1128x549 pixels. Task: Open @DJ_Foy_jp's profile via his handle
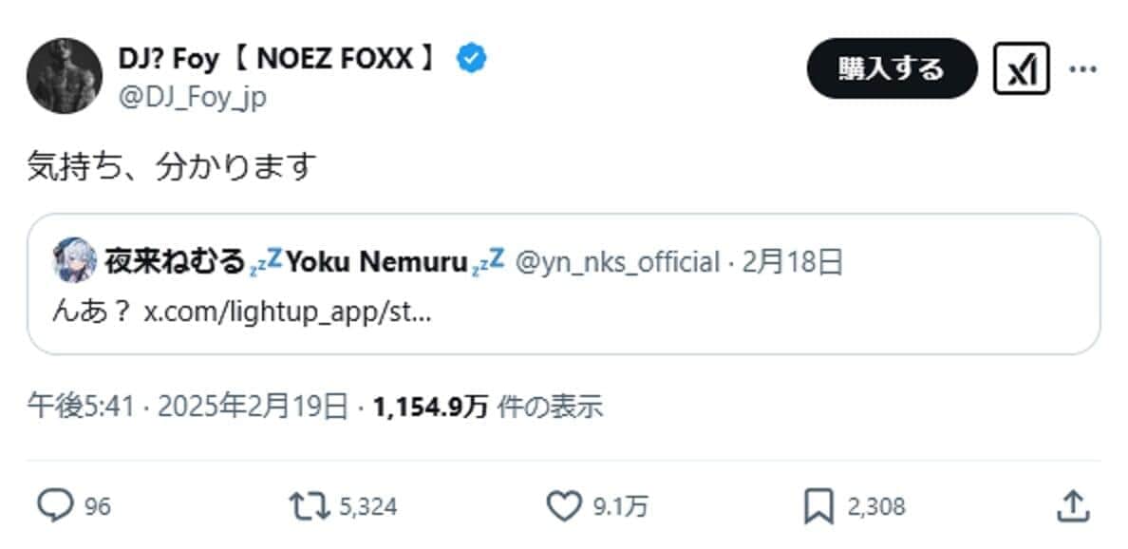coord(190,95)
